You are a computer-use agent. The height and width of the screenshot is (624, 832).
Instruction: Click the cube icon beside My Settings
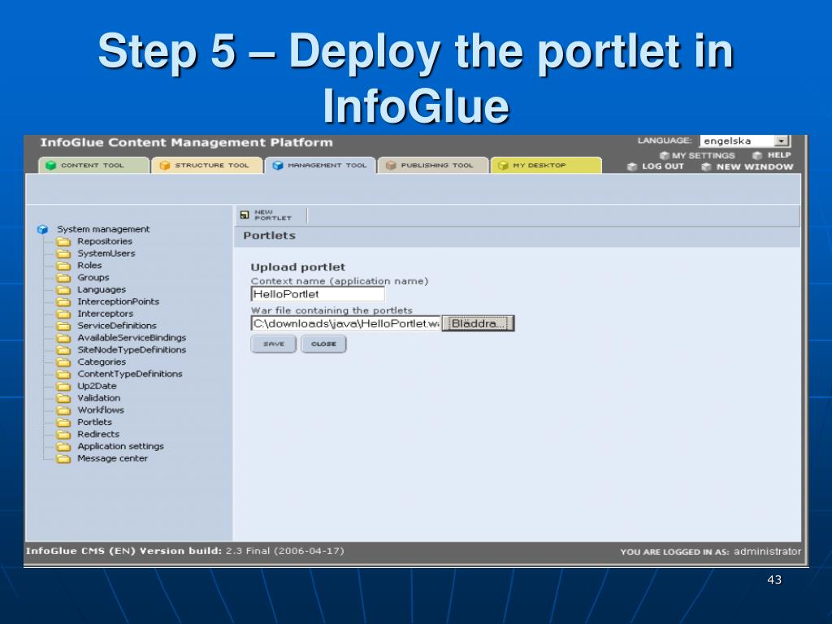[665, 155]
